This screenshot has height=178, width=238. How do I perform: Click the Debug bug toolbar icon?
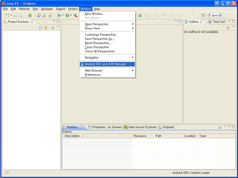pyautogui.click(x=59, y=15)
